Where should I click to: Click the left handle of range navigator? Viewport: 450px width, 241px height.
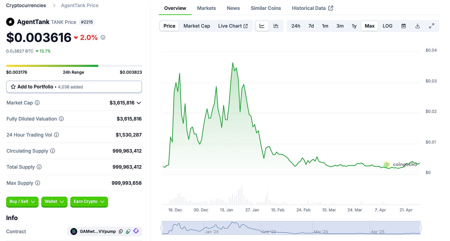point(162,228)
